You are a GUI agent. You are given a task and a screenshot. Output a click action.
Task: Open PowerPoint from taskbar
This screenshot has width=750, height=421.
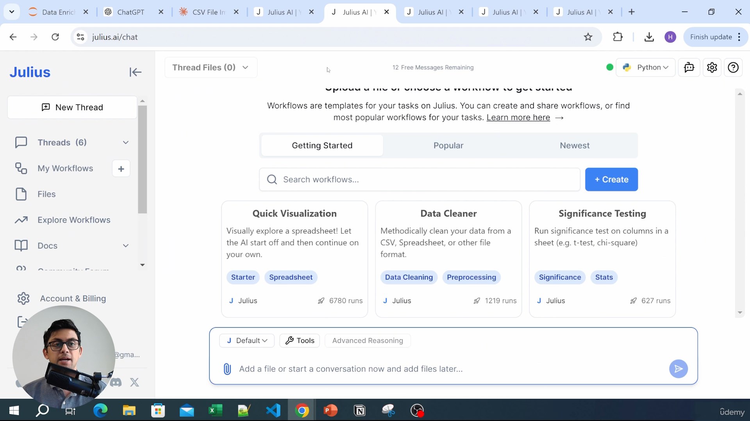[330, 410]
